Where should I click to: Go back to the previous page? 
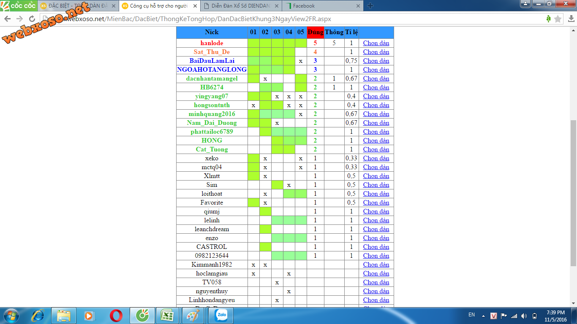(7, 19)
